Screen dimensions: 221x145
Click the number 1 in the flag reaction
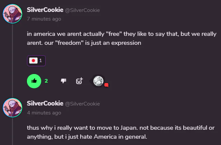(x=41, y=61)
